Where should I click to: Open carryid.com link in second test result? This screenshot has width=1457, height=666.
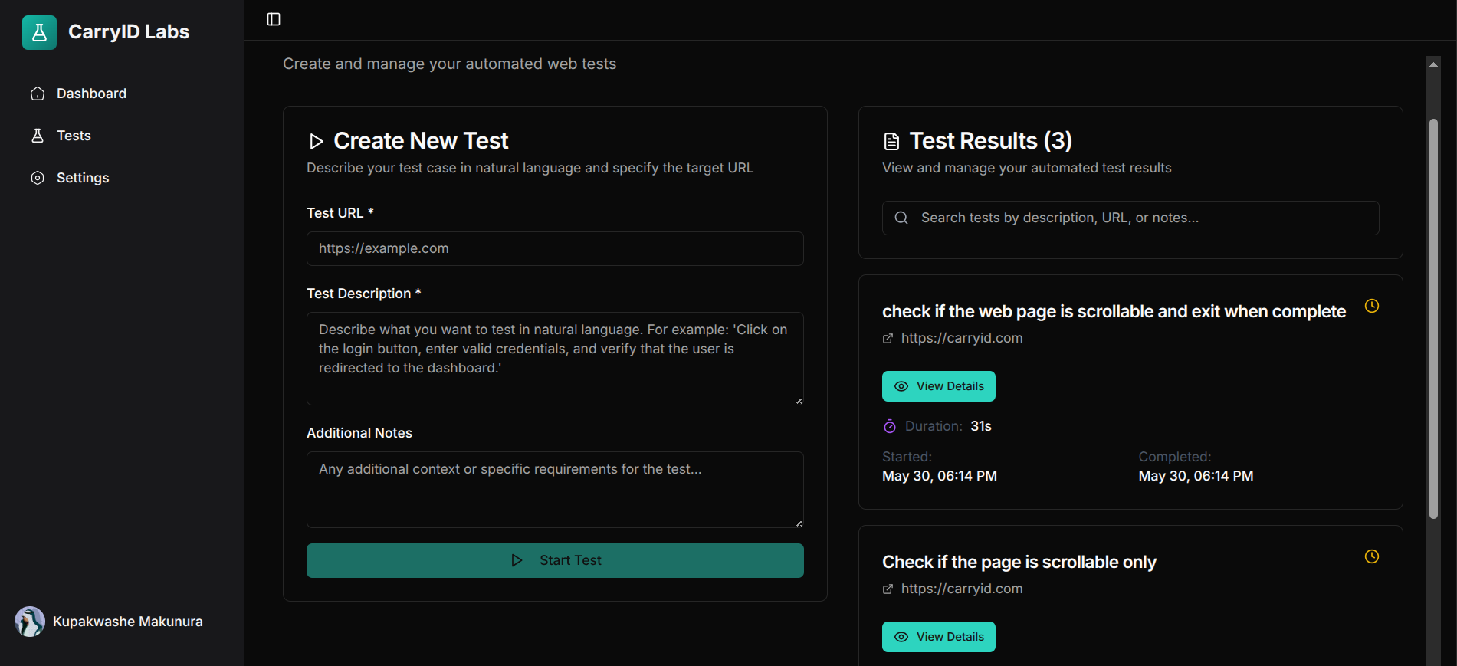pyautogui.click(x=961, y=589)
